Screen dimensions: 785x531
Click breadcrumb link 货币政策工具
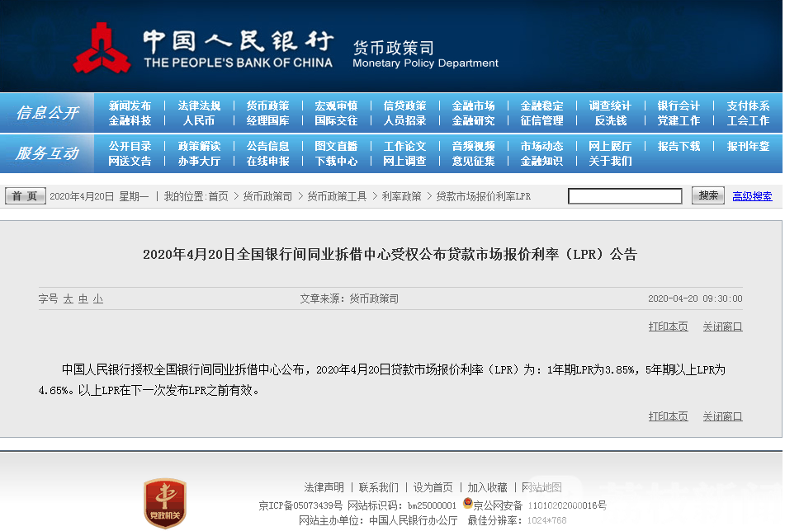tap(337, 196)
